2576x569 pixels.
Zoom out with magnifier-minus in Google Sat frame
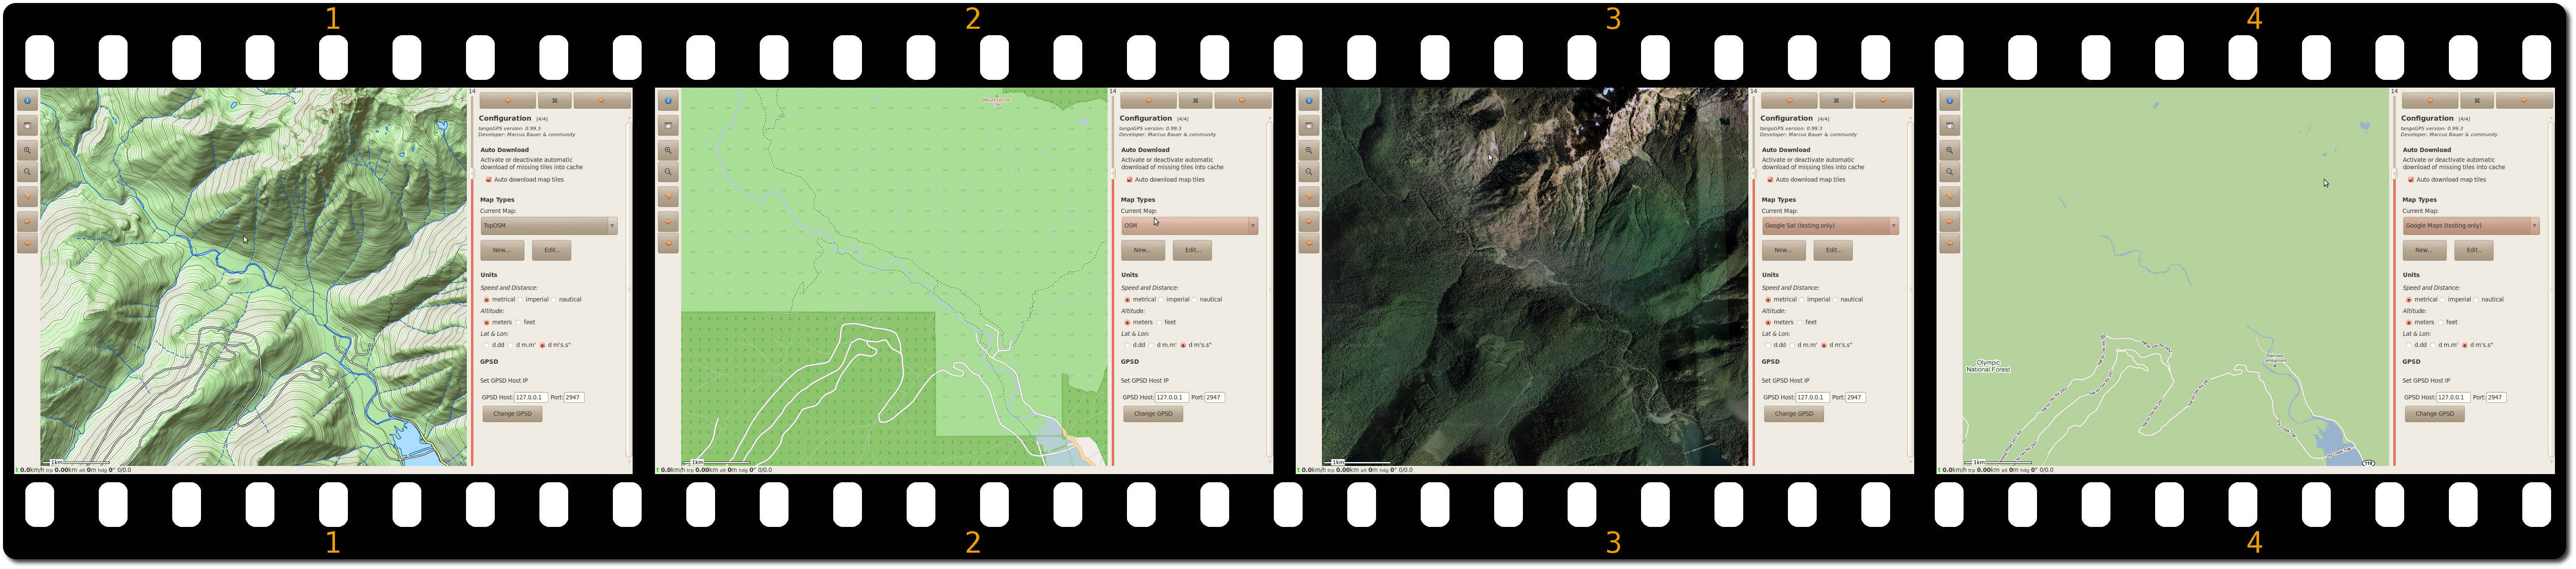point(1309,172)
